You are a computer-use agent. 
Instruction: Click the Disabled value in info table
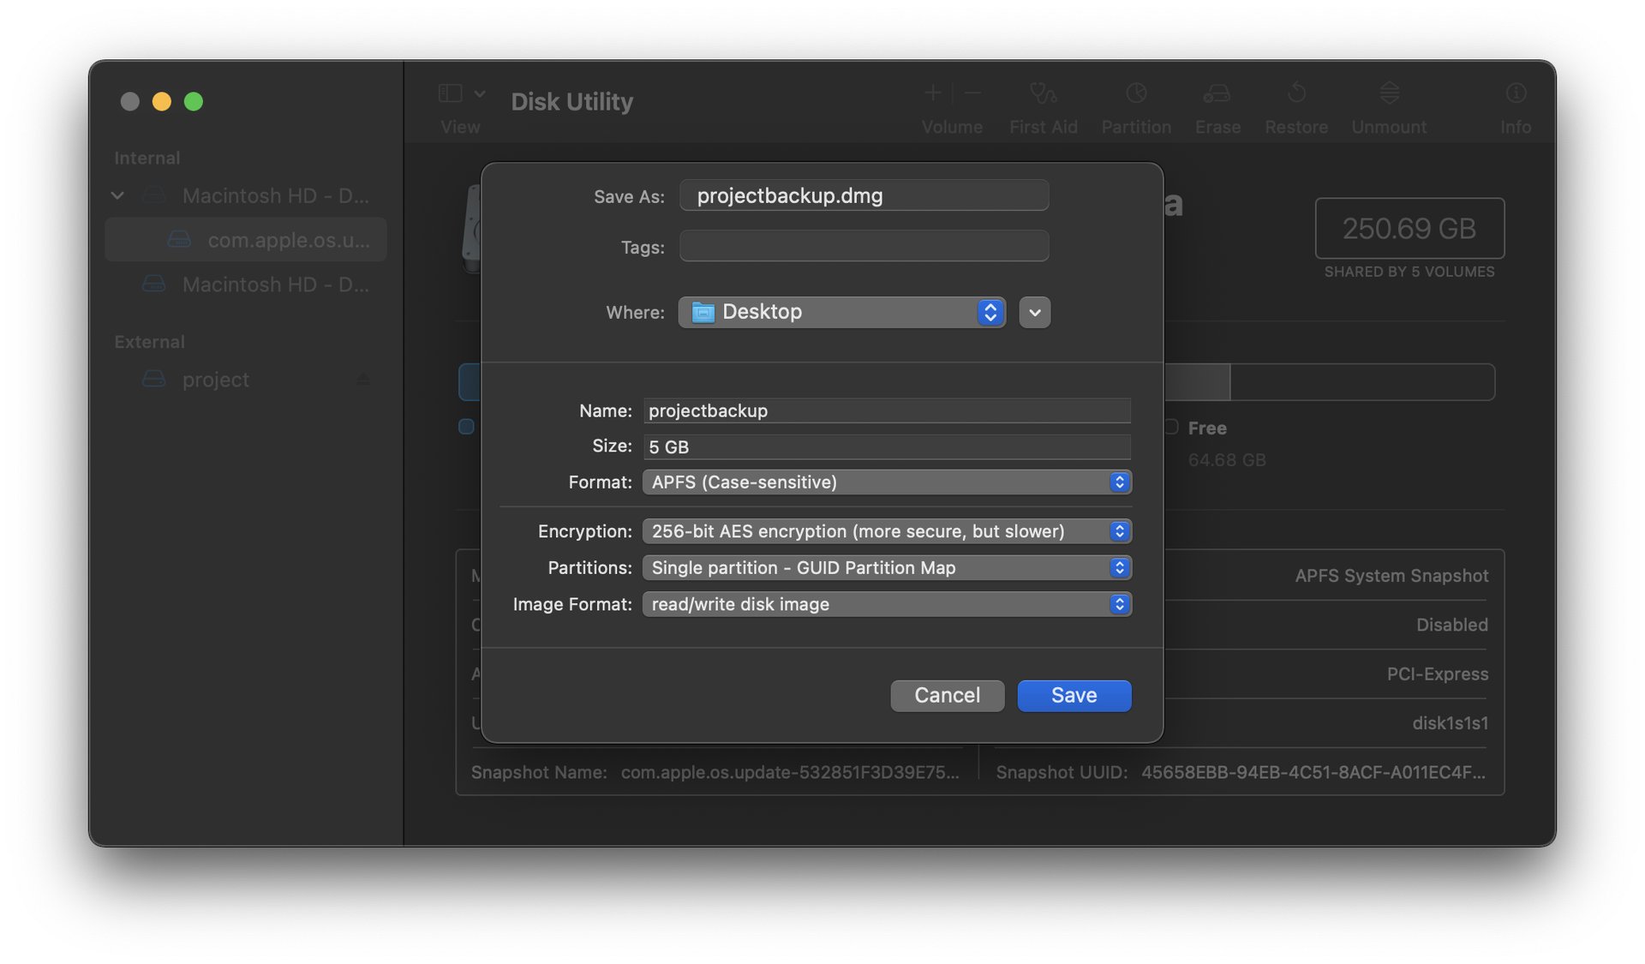click(1451, 625)
